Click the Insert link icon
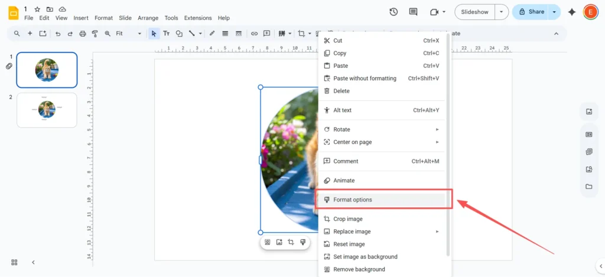The image size is (605, 277). [x=254, y=34]
